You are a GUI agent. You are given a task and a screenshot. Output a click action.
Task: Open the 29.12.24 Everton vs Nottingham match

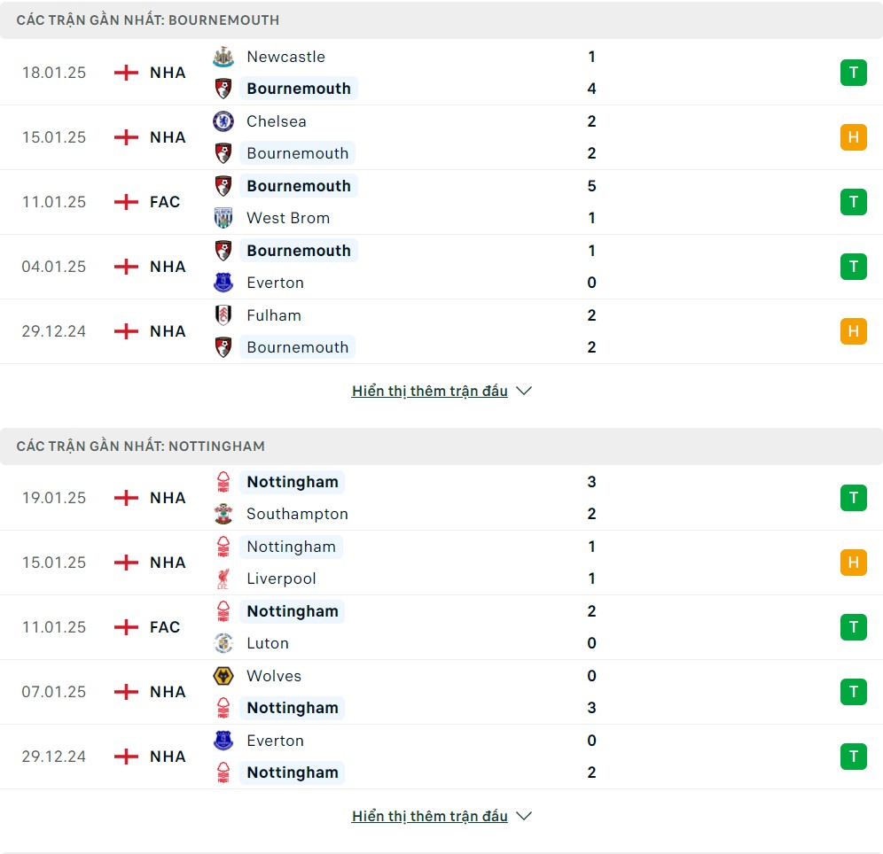(441, 757)
